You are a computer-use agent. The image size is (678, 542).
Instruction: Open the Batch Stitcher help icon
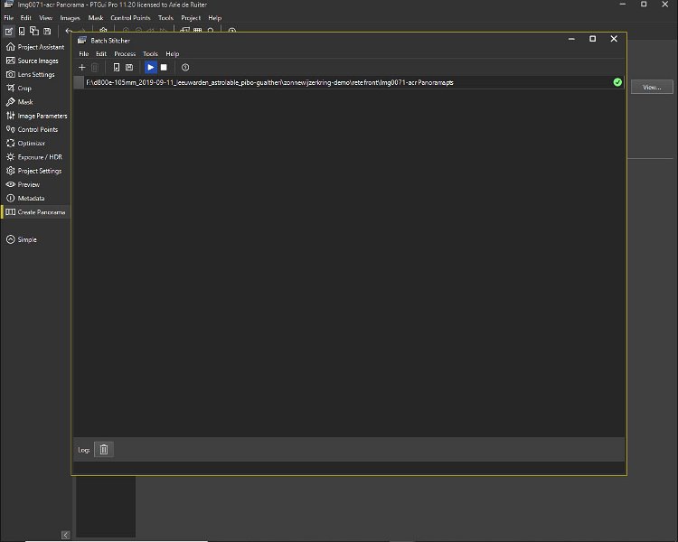coord(185,68)
